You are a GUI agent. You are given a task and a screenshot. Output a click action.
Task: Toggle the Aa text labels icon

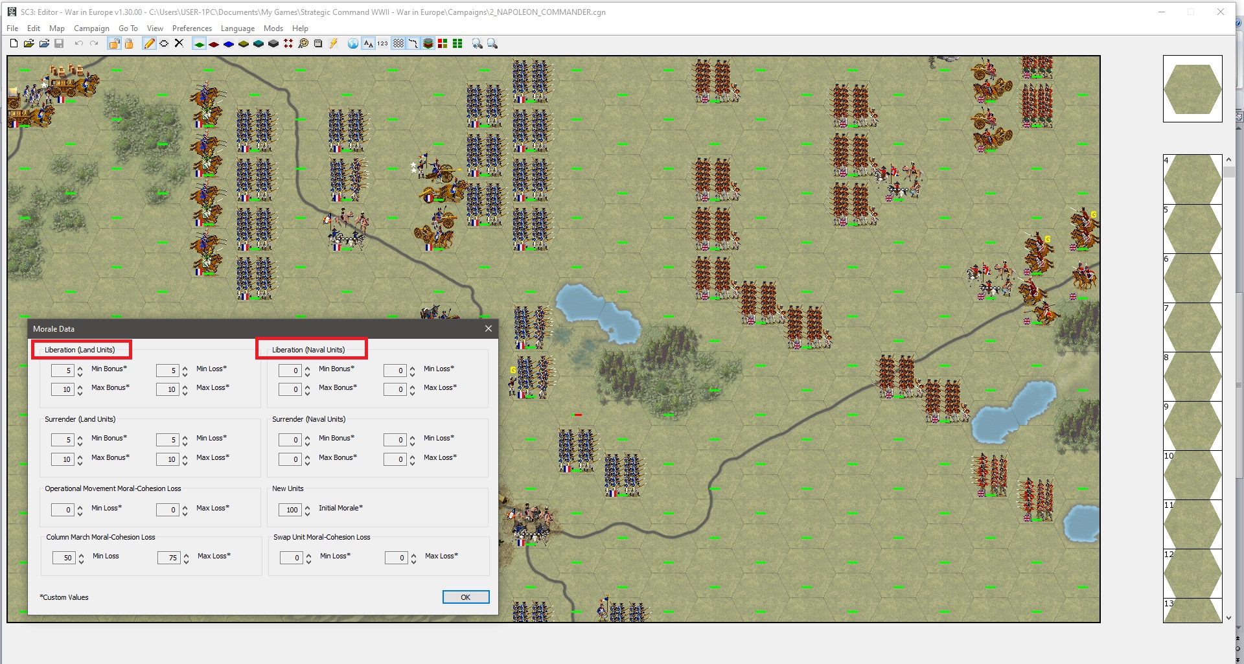pyautogui.click(x=368, y=43)
